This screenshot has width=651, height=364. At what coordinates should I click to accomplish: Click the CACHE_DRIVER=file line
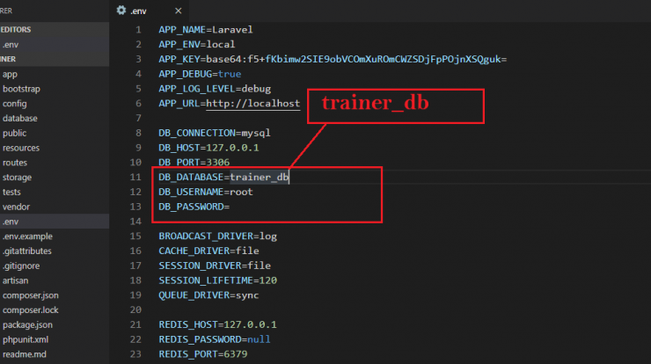pos(208,251)
